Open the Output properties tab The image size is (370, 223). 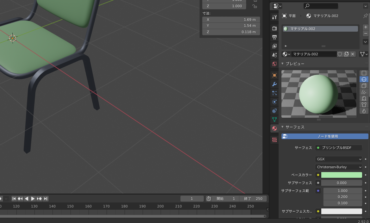tap(274, 37)
